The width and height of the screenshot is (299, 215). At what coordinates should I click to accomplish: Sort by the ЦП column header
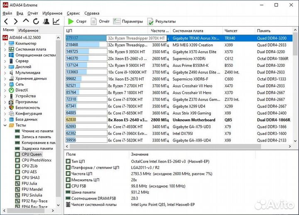106,31
